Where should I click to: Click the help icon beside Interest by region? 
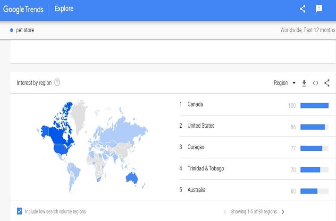point(57,83)
